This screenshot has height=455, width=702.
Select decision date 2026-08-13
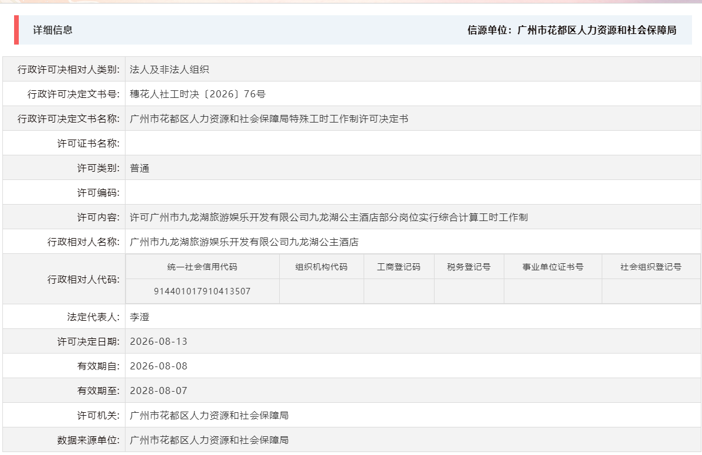(x=158, y=341)
